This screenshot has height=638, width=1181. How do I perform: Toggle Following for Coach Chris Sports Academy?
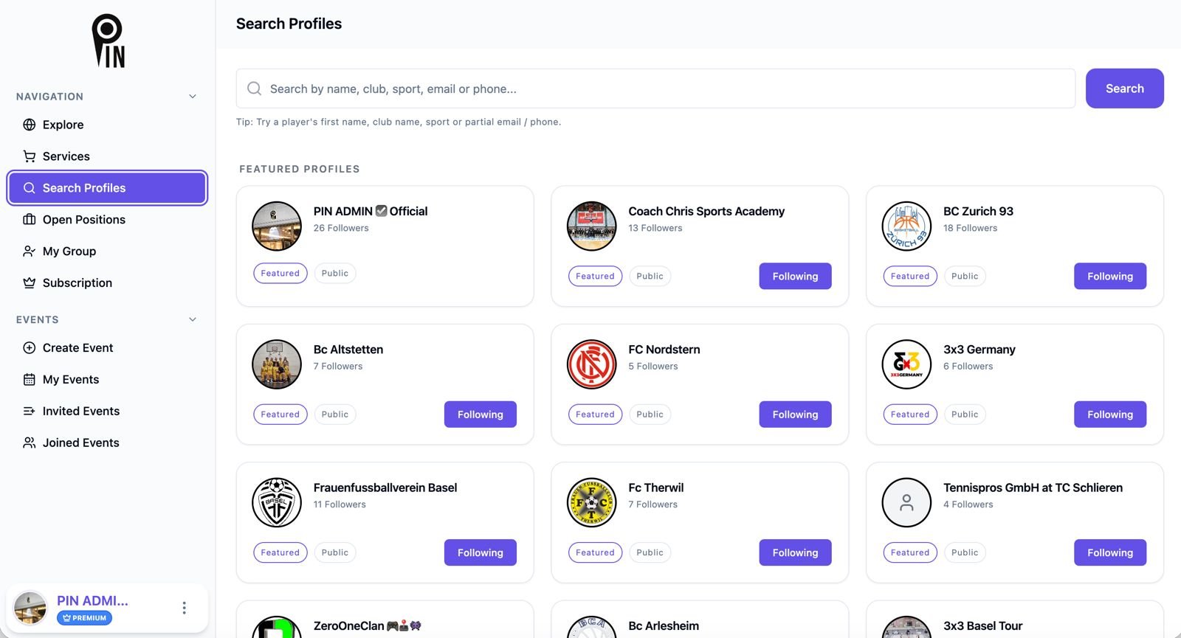(x=795, y=277)
